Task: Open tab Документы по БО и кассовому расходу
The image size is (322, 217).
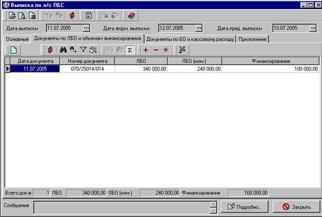Action: pyautogui.click(x=190, y=39)
